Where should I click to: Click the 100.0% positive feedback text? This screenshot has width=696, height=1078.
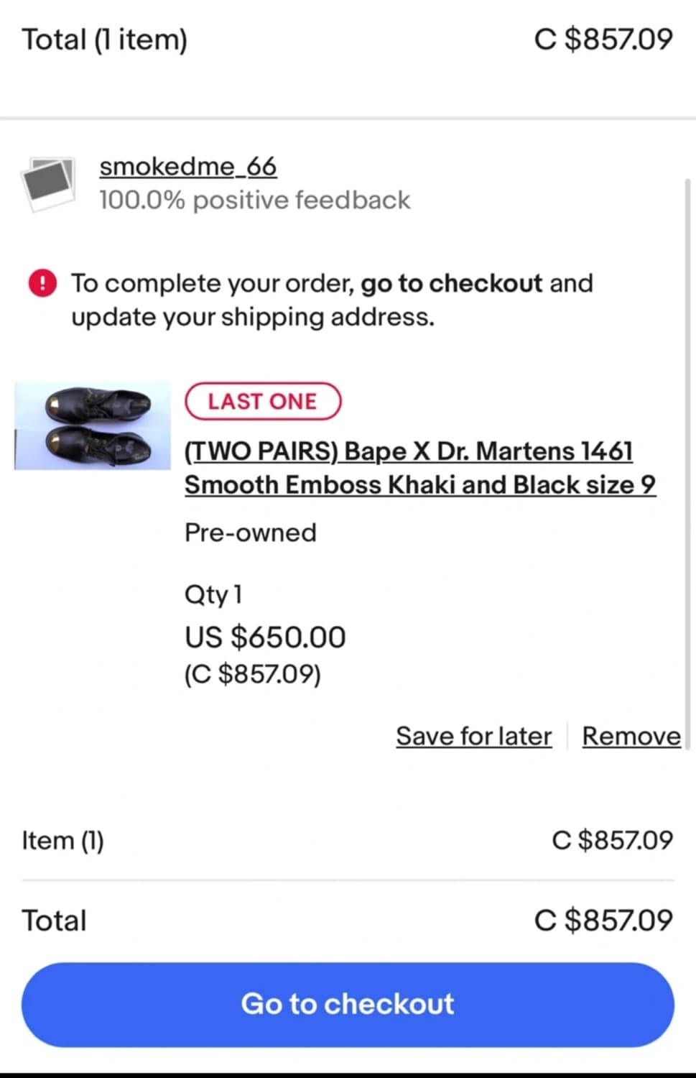pyautogui.click(x=254, y=200)
